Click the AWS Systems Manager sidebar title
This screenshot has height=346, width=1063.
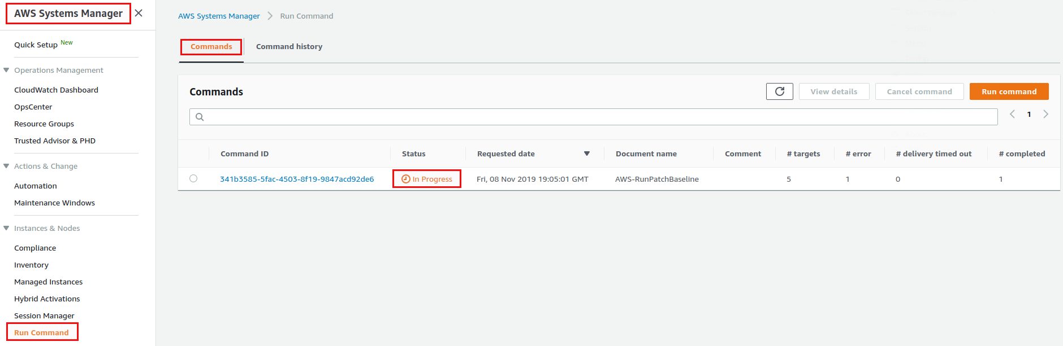(x=68, y=14)
